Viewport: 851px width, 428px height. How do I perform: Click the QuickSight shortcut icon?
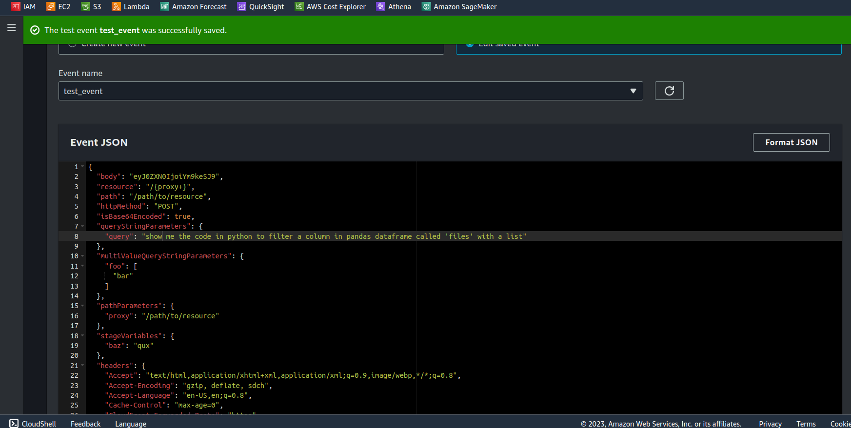(242, 7)
